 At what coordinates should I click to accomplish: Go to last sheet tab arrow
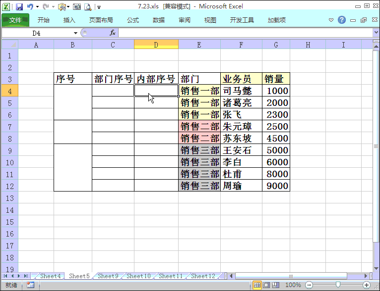point(25,276)
